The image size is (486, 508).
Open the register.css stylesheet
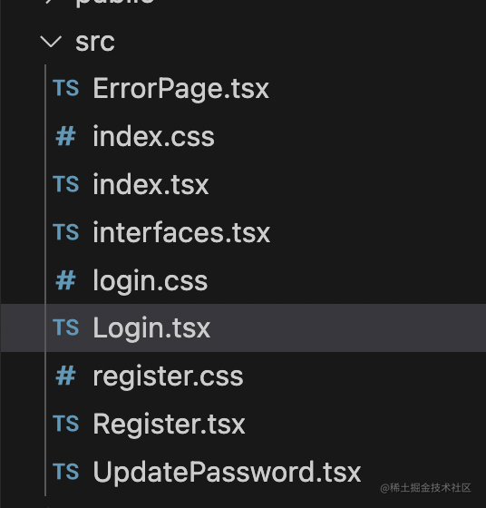[x=168, y=376]
